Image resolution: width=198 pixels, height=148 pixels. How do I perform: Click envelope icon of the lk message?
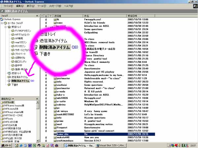pyautogui.click(x=55, y=19)
